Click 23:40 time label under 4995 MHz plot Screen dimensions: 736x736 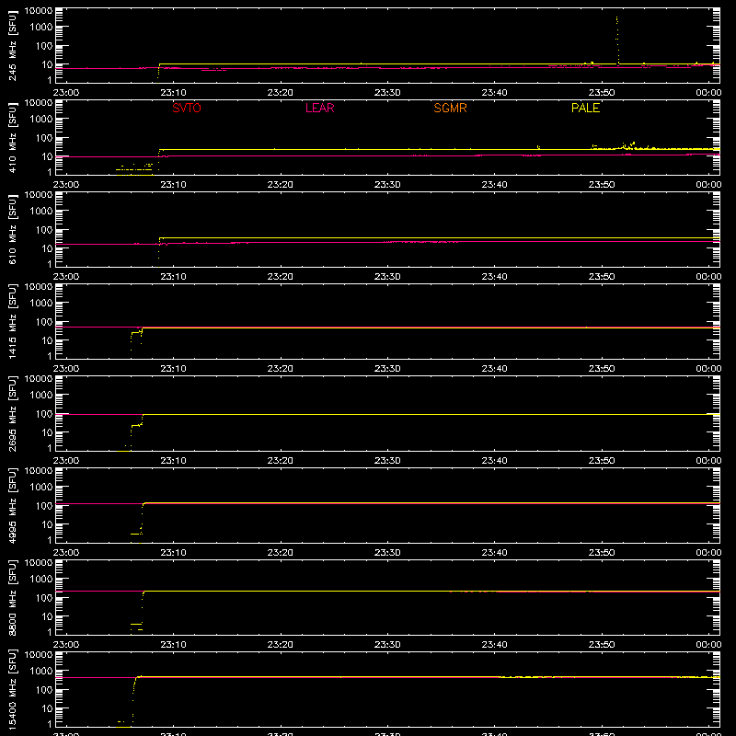(494, 553)
